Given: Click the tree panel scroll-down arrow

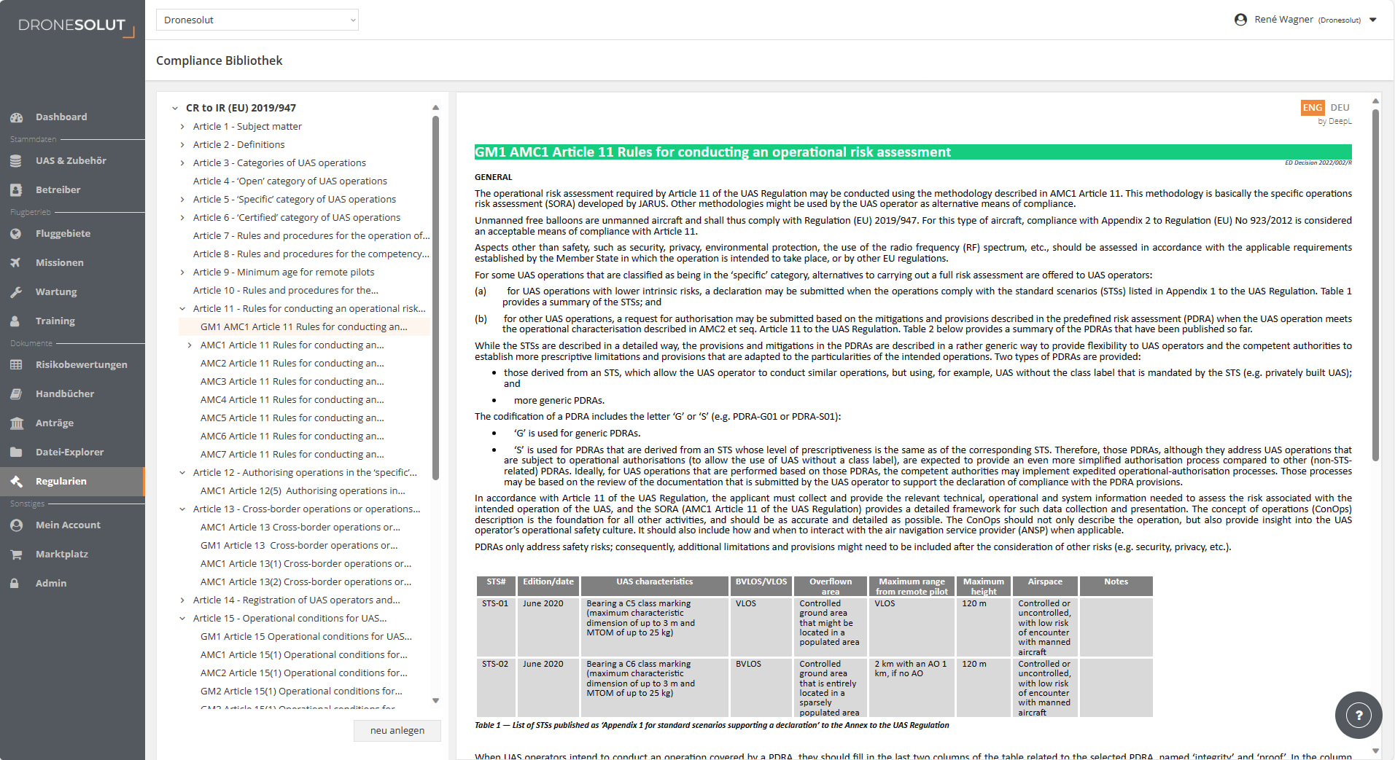Looking at the screenshot, I should (x=435, y=701).
